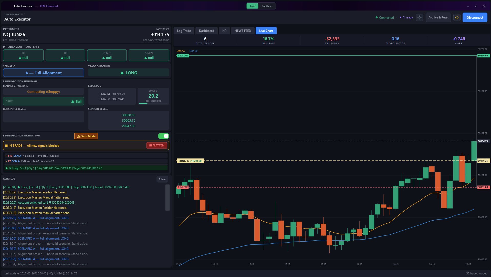Select the Live Chart tab

tap(266, 31)
